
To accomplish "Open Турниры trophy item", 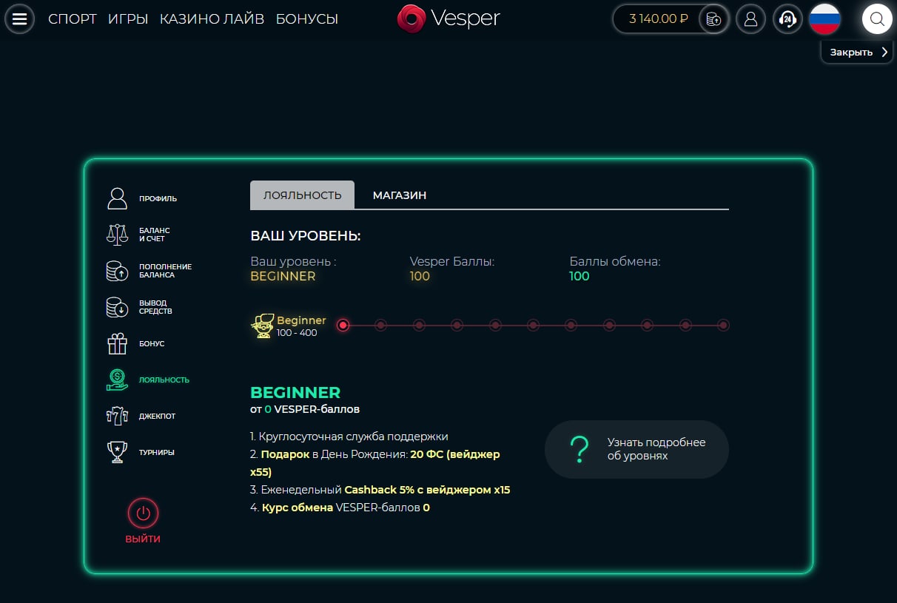I will (x=117, y=452).
